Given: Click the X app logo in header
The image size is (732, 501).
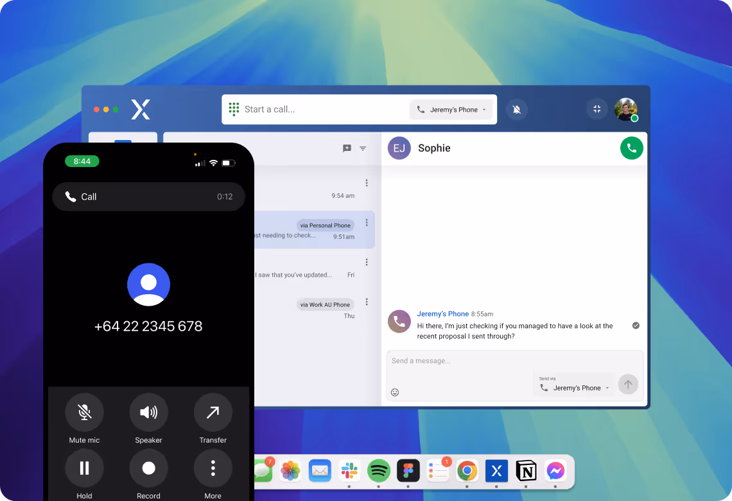Looking at the screenshot, I should (x=141, y=109).
